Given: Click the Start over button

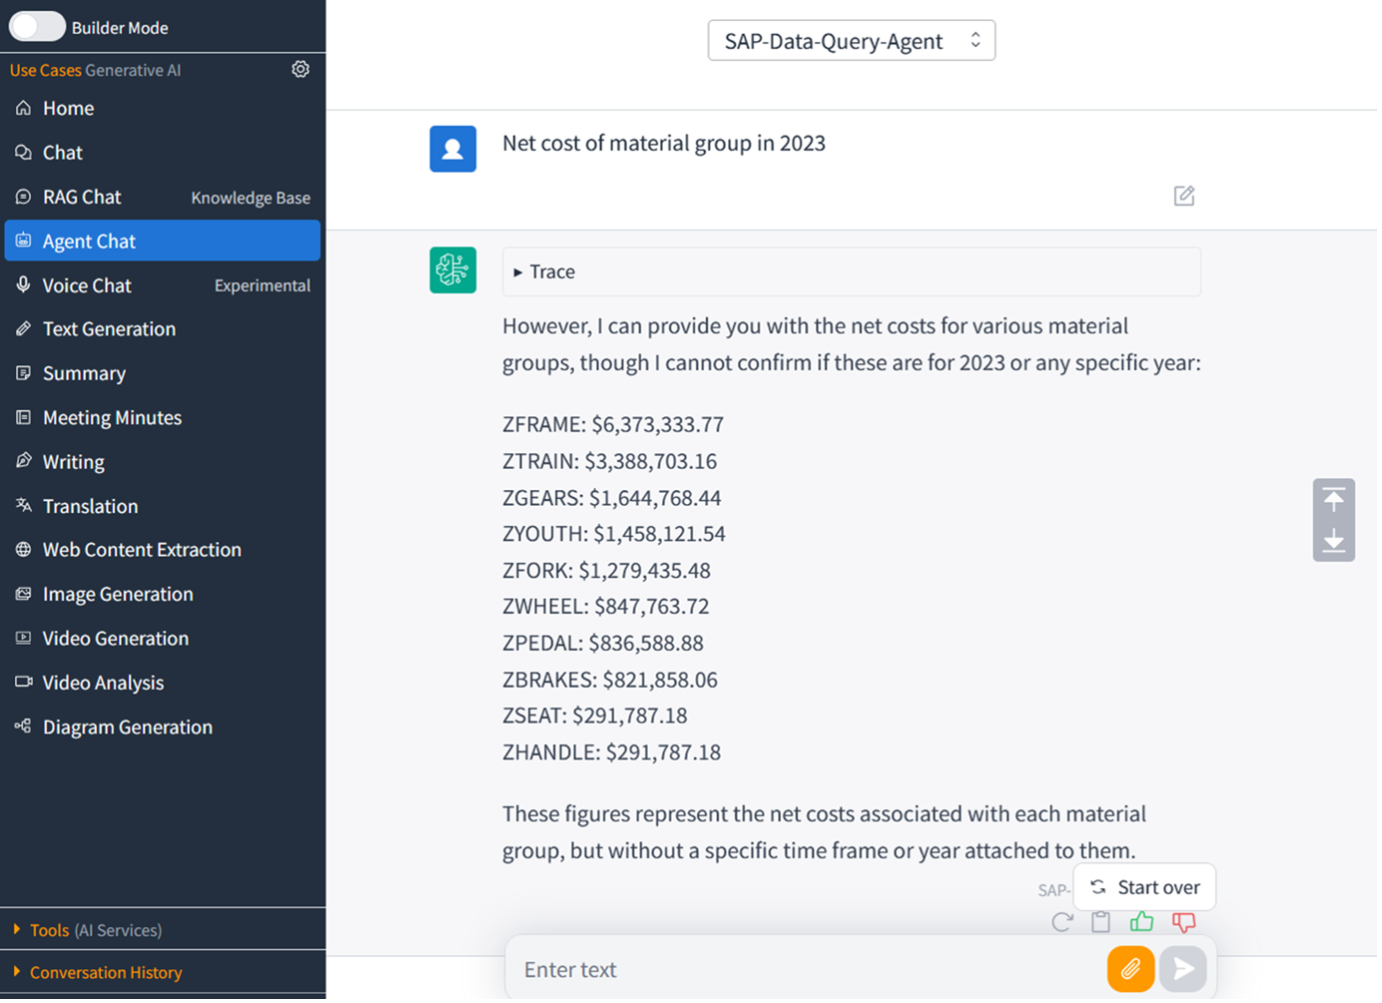Looking at the screenshot, I should (1145, 887).
